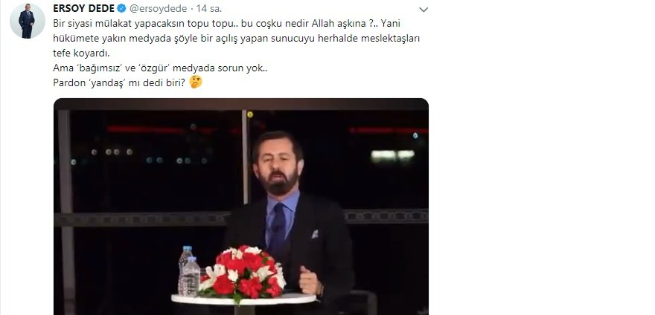Open the tweet options chevron menu
This screenshot has height=315, width=655.
[x=424, y=10]
